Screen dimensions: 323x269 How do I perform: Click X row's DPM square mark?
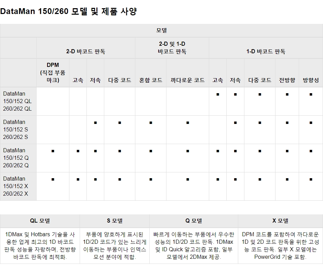click(x=53, y=180)
